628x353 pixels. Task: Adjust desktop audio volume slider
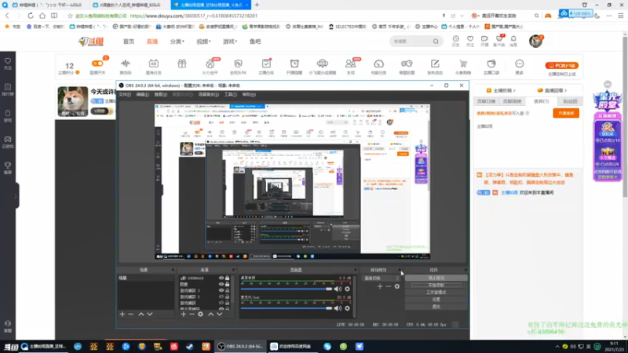[x=287, y=289]
